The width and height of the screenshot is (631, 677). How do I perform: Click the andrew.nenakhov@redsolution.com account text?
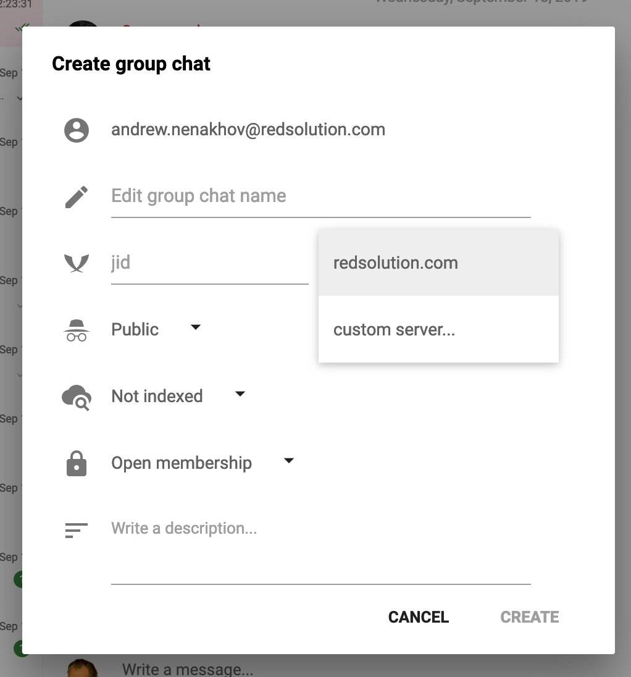[x=248, y=130]
